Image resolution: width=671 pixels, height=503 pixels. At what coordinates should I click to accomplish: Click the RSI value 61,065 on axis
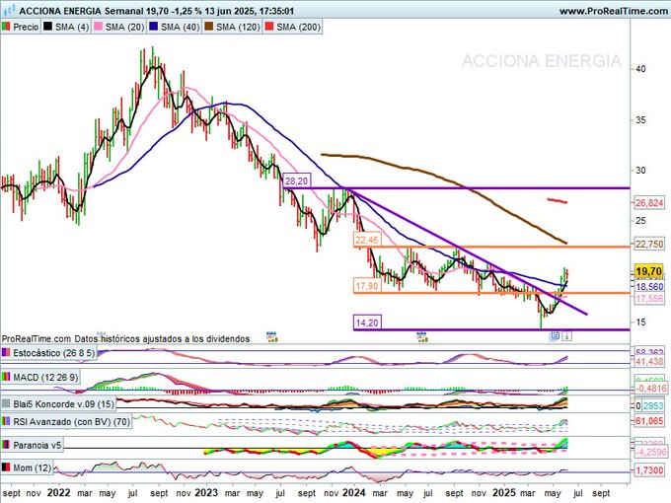[649, 421]
